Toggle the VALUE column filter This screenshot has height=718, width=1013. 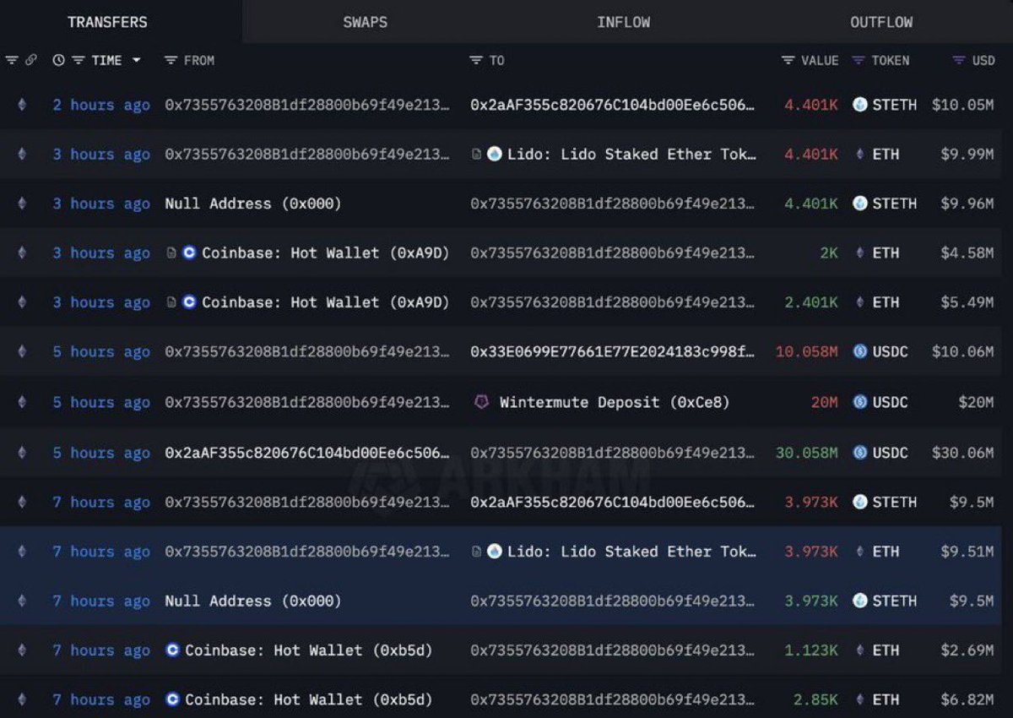point(786,60)
